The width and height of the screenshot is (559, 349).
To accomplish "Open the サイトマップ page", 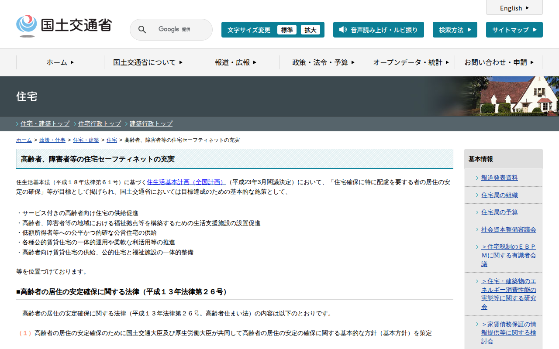I will pyautogui.click(x=514, y=30).
